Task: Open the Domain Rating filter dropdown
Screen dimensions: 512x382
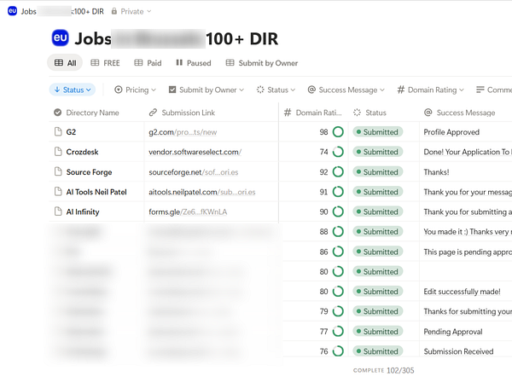Action: pyautogui.click(x=430, y=90)
